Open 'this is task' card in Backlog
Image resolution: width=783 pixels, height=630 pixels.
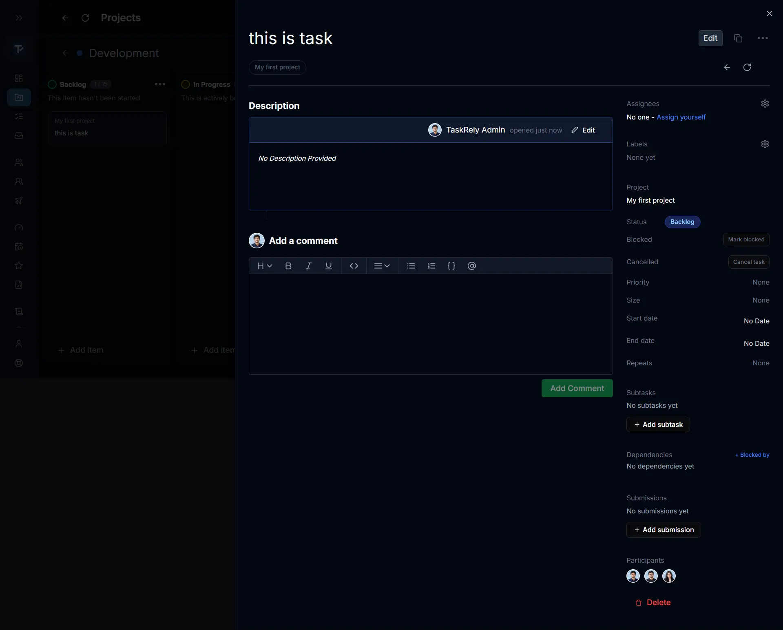click(107, 128)
